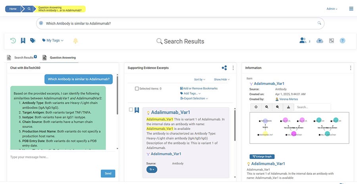
Task: Zoom in on the graph
Action: [x=267, y=107]
